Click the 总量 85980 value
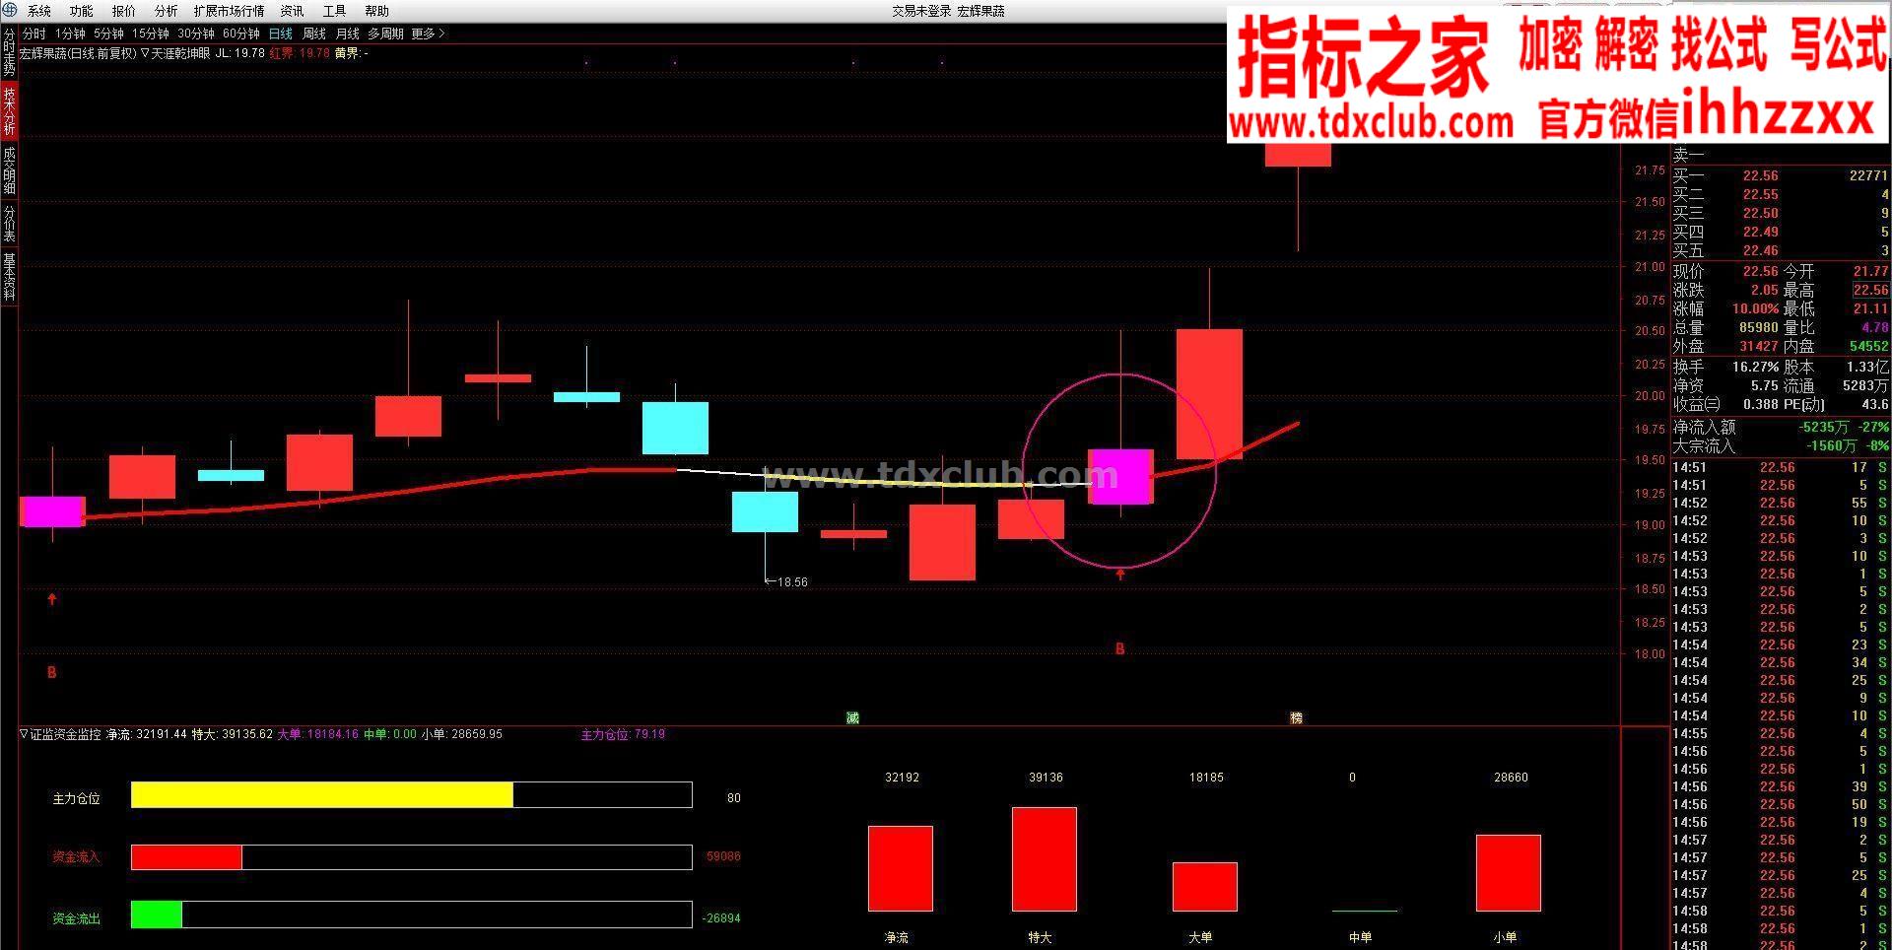Viewport: 1892px width, 950px height. pyautogui.click(x=1758, y=328)
